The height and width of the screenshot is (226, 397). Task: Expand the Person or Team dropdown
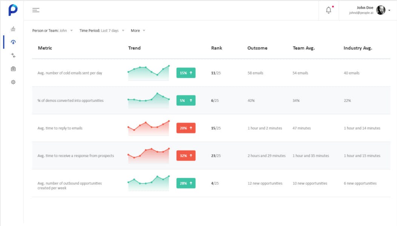point(52,31)
